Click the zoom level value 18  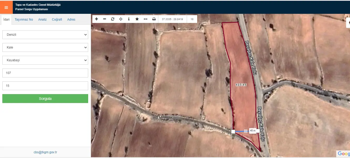point(192,19)
